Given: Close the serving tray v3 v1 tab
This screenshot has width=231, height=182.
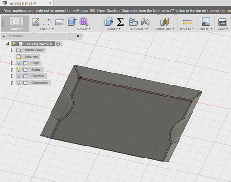Looking at the screenshot, I should [x=51, y=3].
